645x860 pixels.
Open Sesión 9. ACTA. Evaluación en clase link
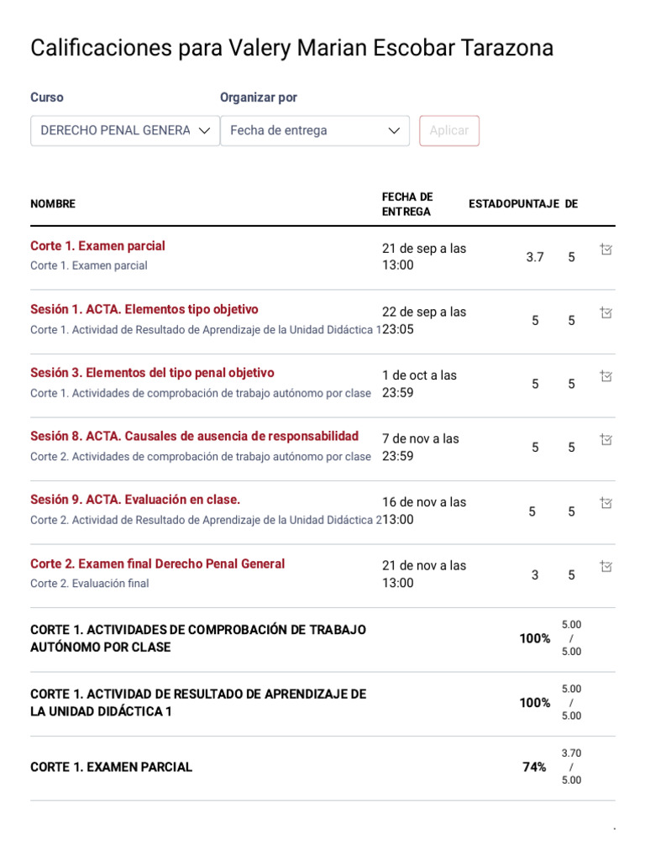(135, 500)
